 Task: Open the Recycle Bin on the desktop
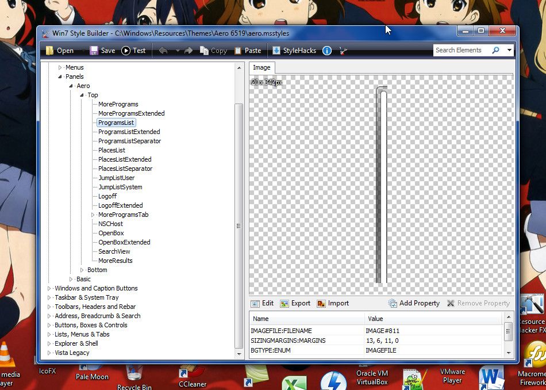(134, 378)
